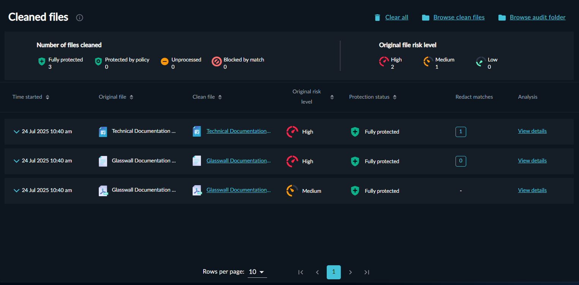Select page 1 in pagination
The height and width of the screenshot is (285, 579).
tap(334, 272)
